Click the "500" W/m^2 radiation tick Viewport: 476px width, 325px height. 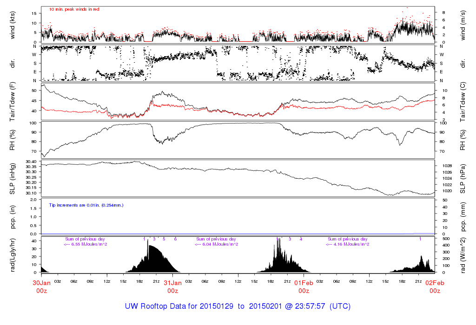[x=446, y=239]
